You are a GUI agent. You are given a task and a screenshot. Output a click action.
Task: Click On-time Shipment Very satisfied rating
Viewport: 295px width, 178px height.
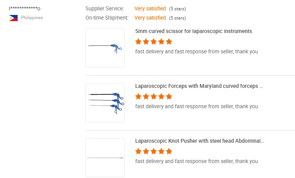[150, 18]
